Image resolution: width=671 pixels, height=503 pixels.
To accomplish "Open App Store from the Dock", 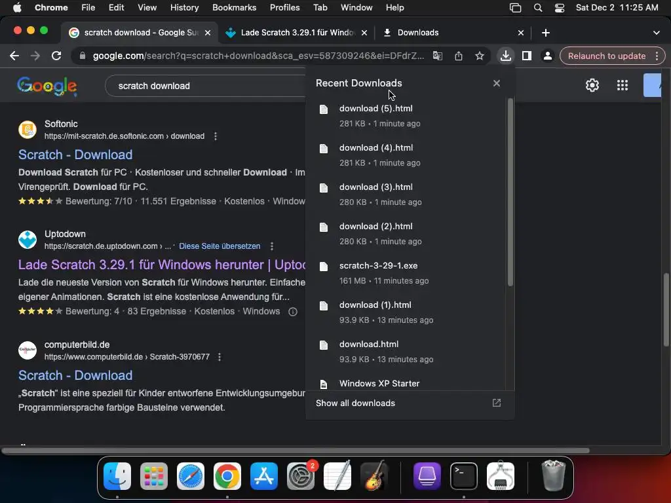I will click(263, 476).
